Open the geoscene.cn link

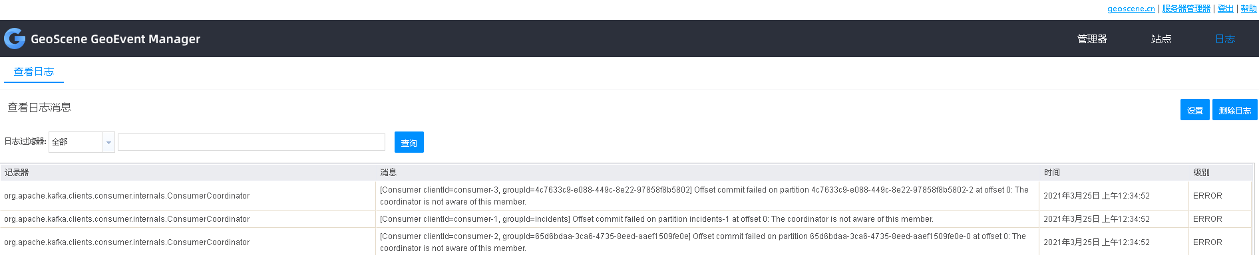(1131, 9)
